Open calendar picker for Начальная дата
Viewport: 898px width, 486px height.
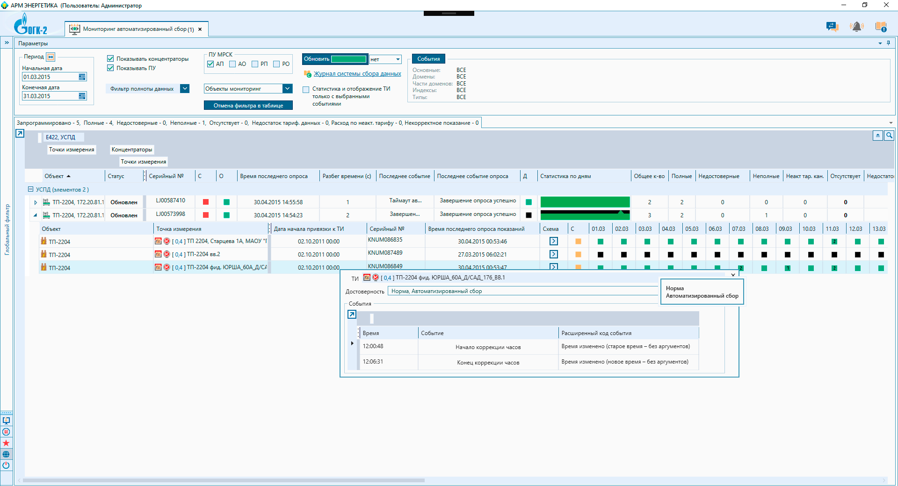tap(82, 77)
